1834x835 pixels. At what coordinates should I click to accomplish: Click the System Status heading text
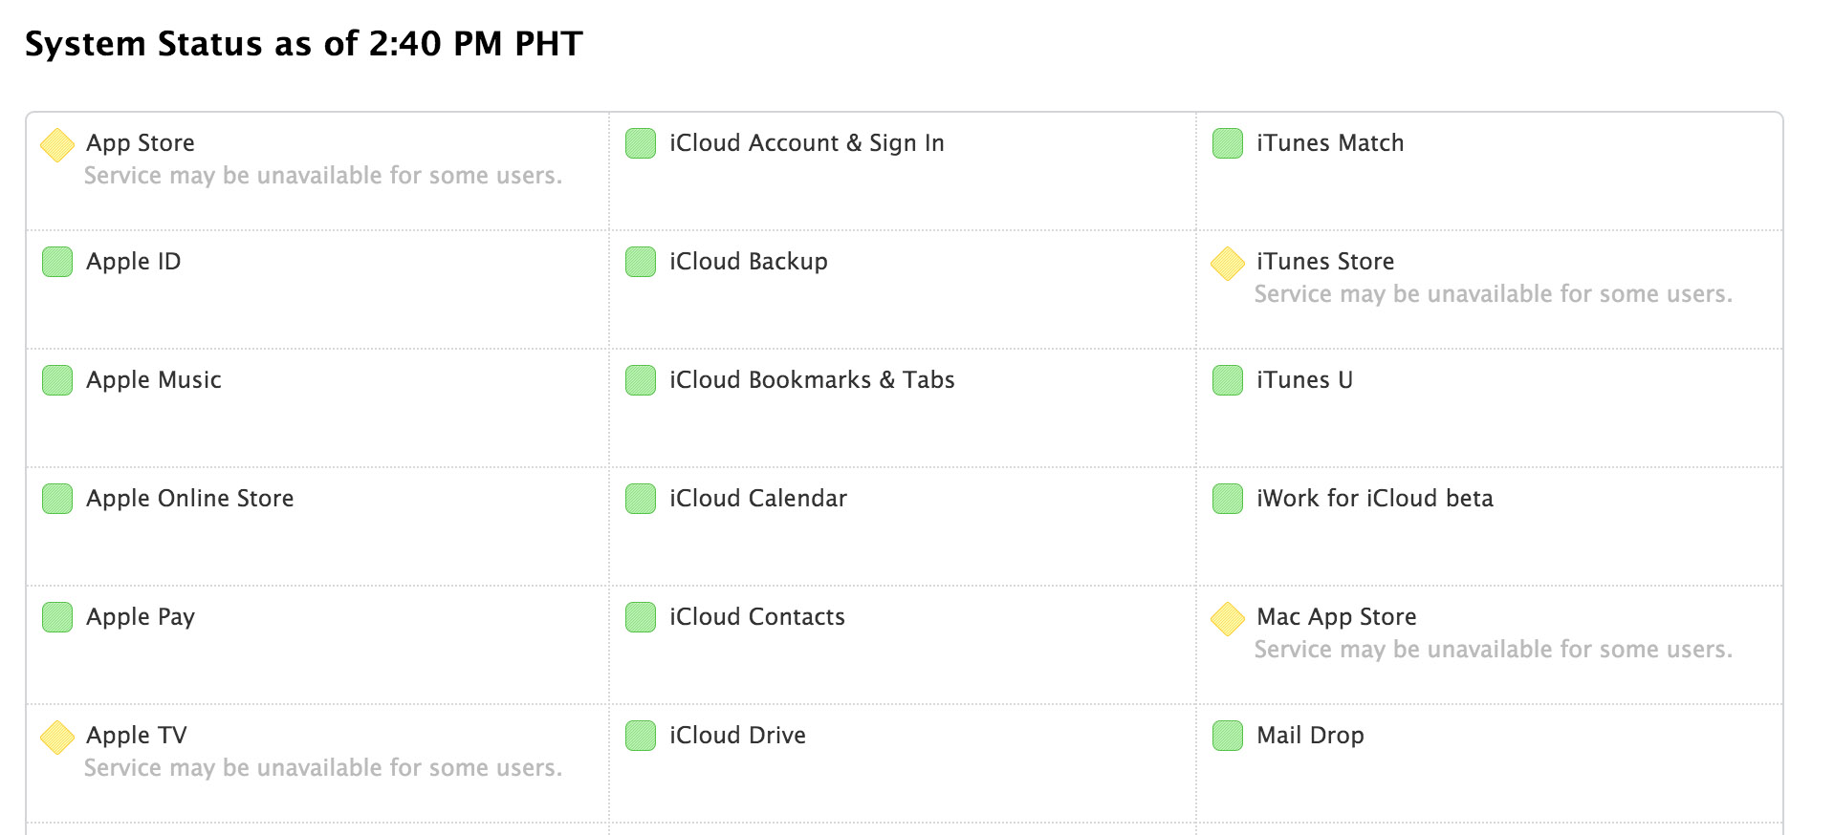(303, 44)
